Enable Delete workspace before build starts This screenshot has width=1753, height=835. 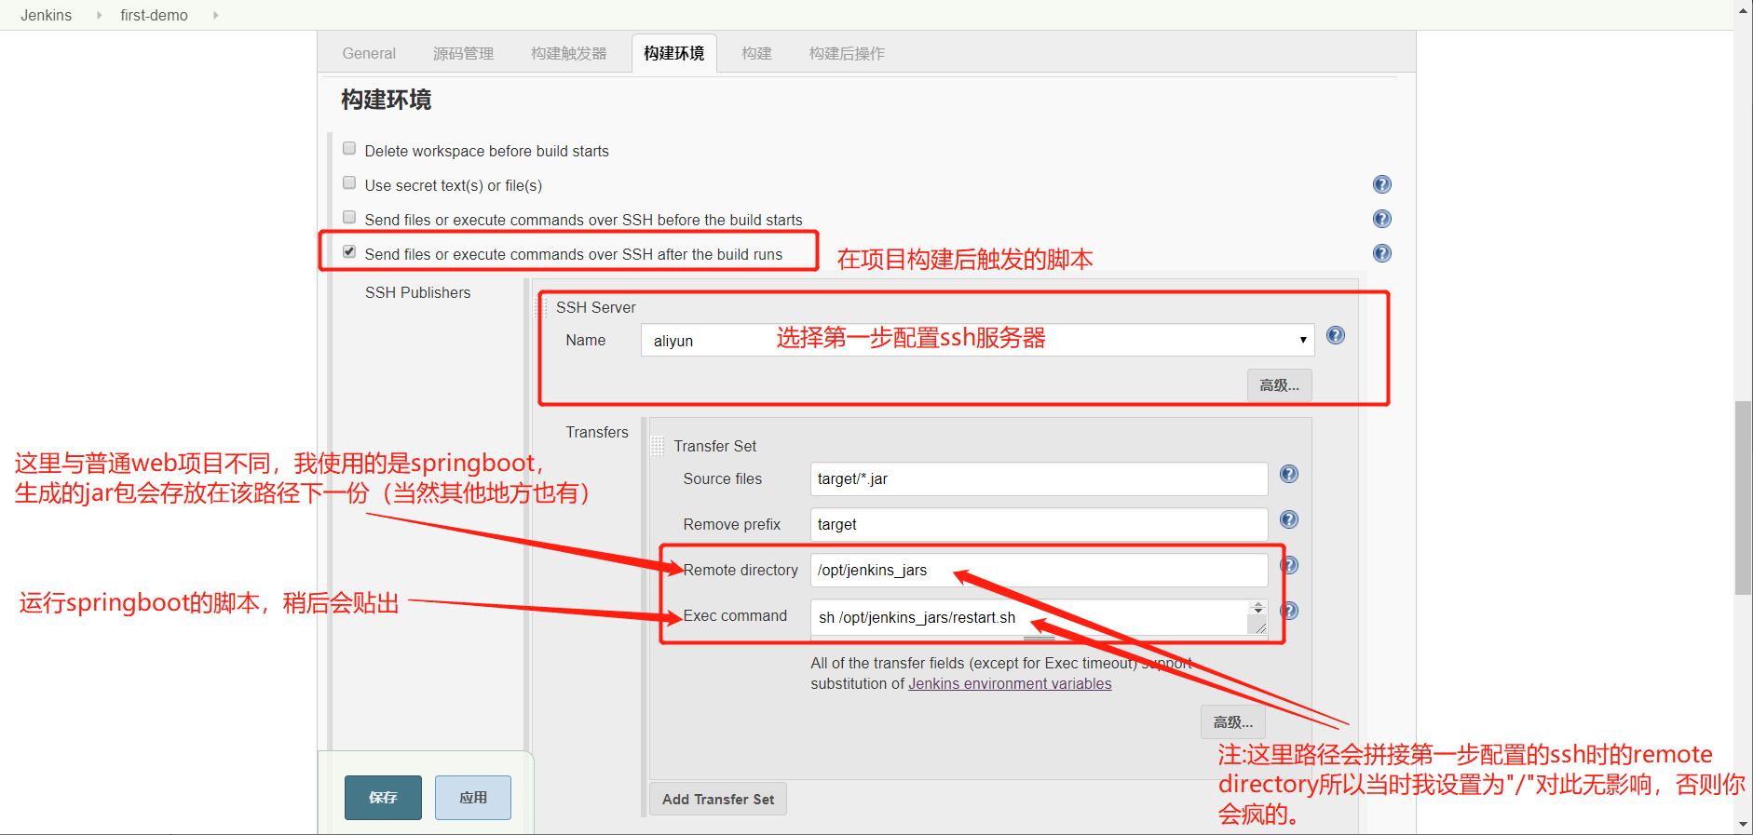coord(349,149)
